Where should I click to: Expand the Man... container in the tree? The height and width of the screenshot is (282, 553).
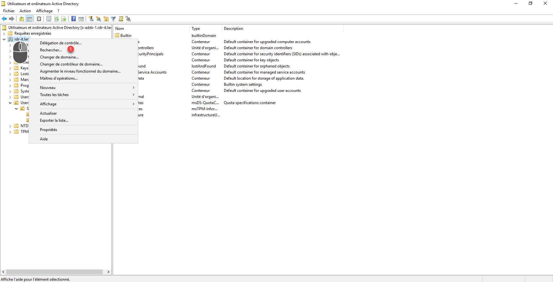(x=10, y=80)
